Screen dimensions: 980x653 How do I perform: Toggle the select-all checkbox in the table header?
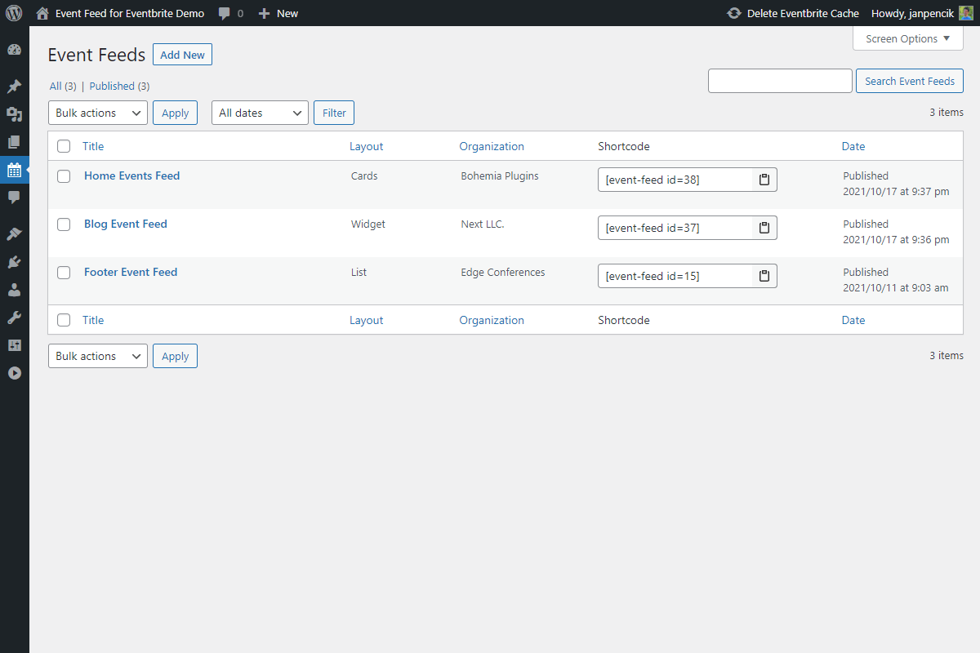pyautogui.click(x=64, y=147)
